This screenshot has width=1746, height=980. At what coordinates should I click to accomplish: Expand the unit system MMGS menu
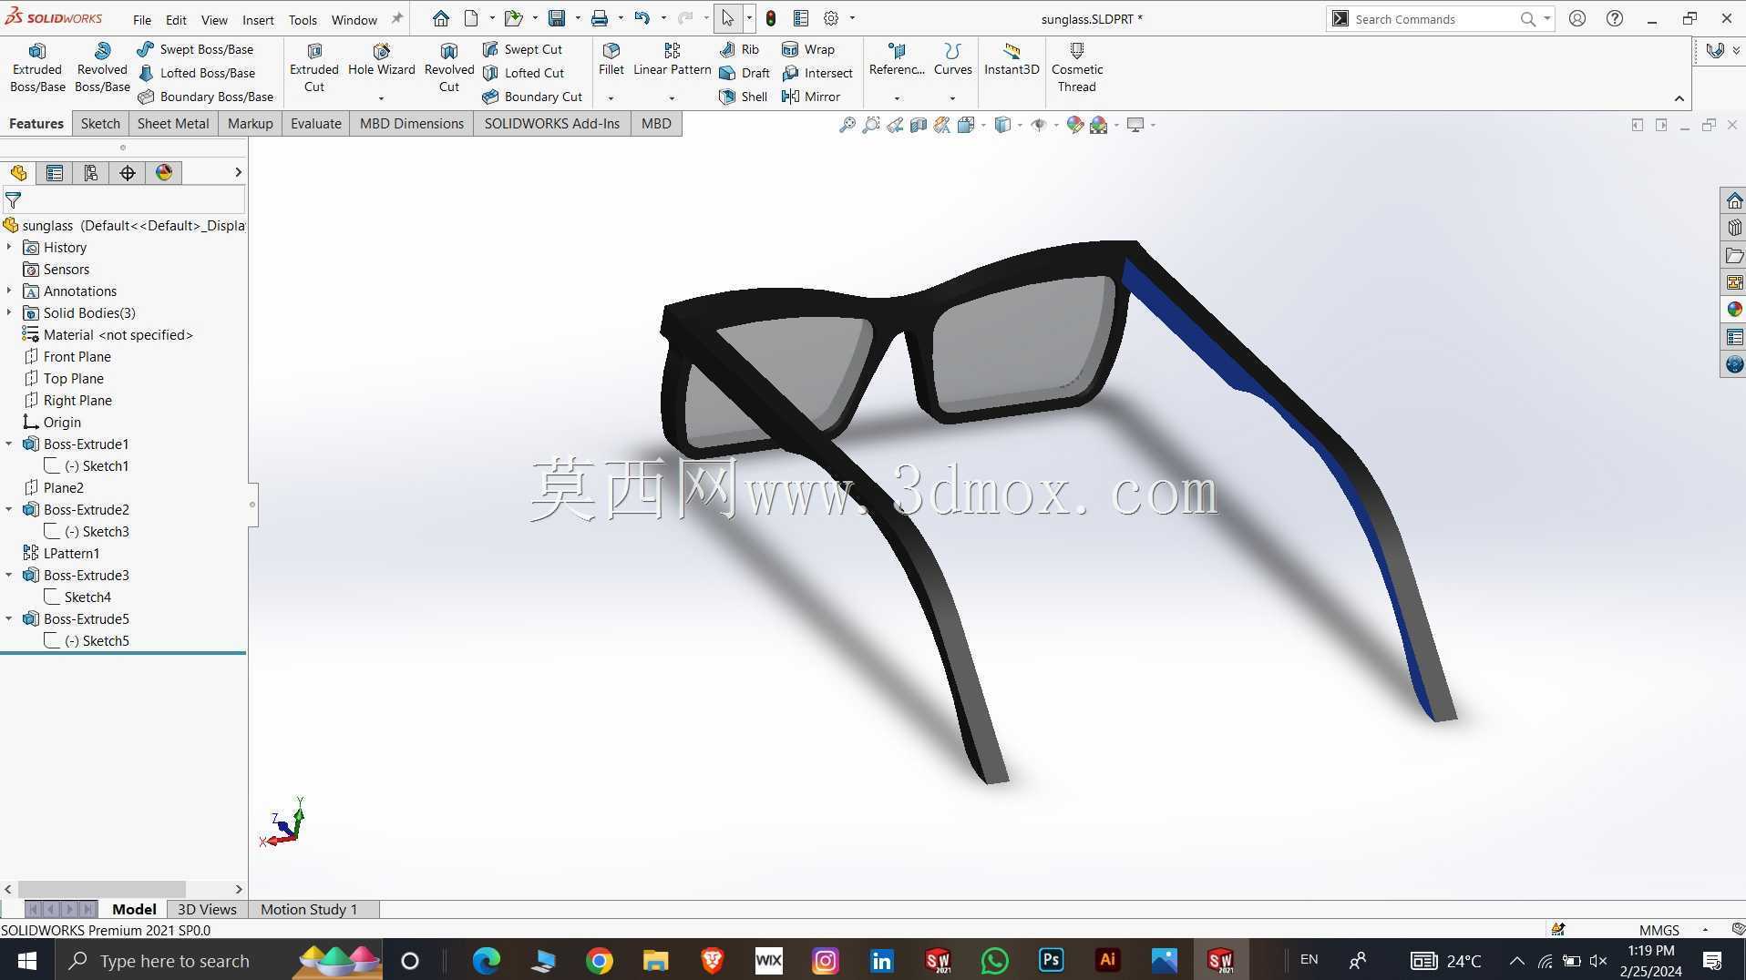1705,930
